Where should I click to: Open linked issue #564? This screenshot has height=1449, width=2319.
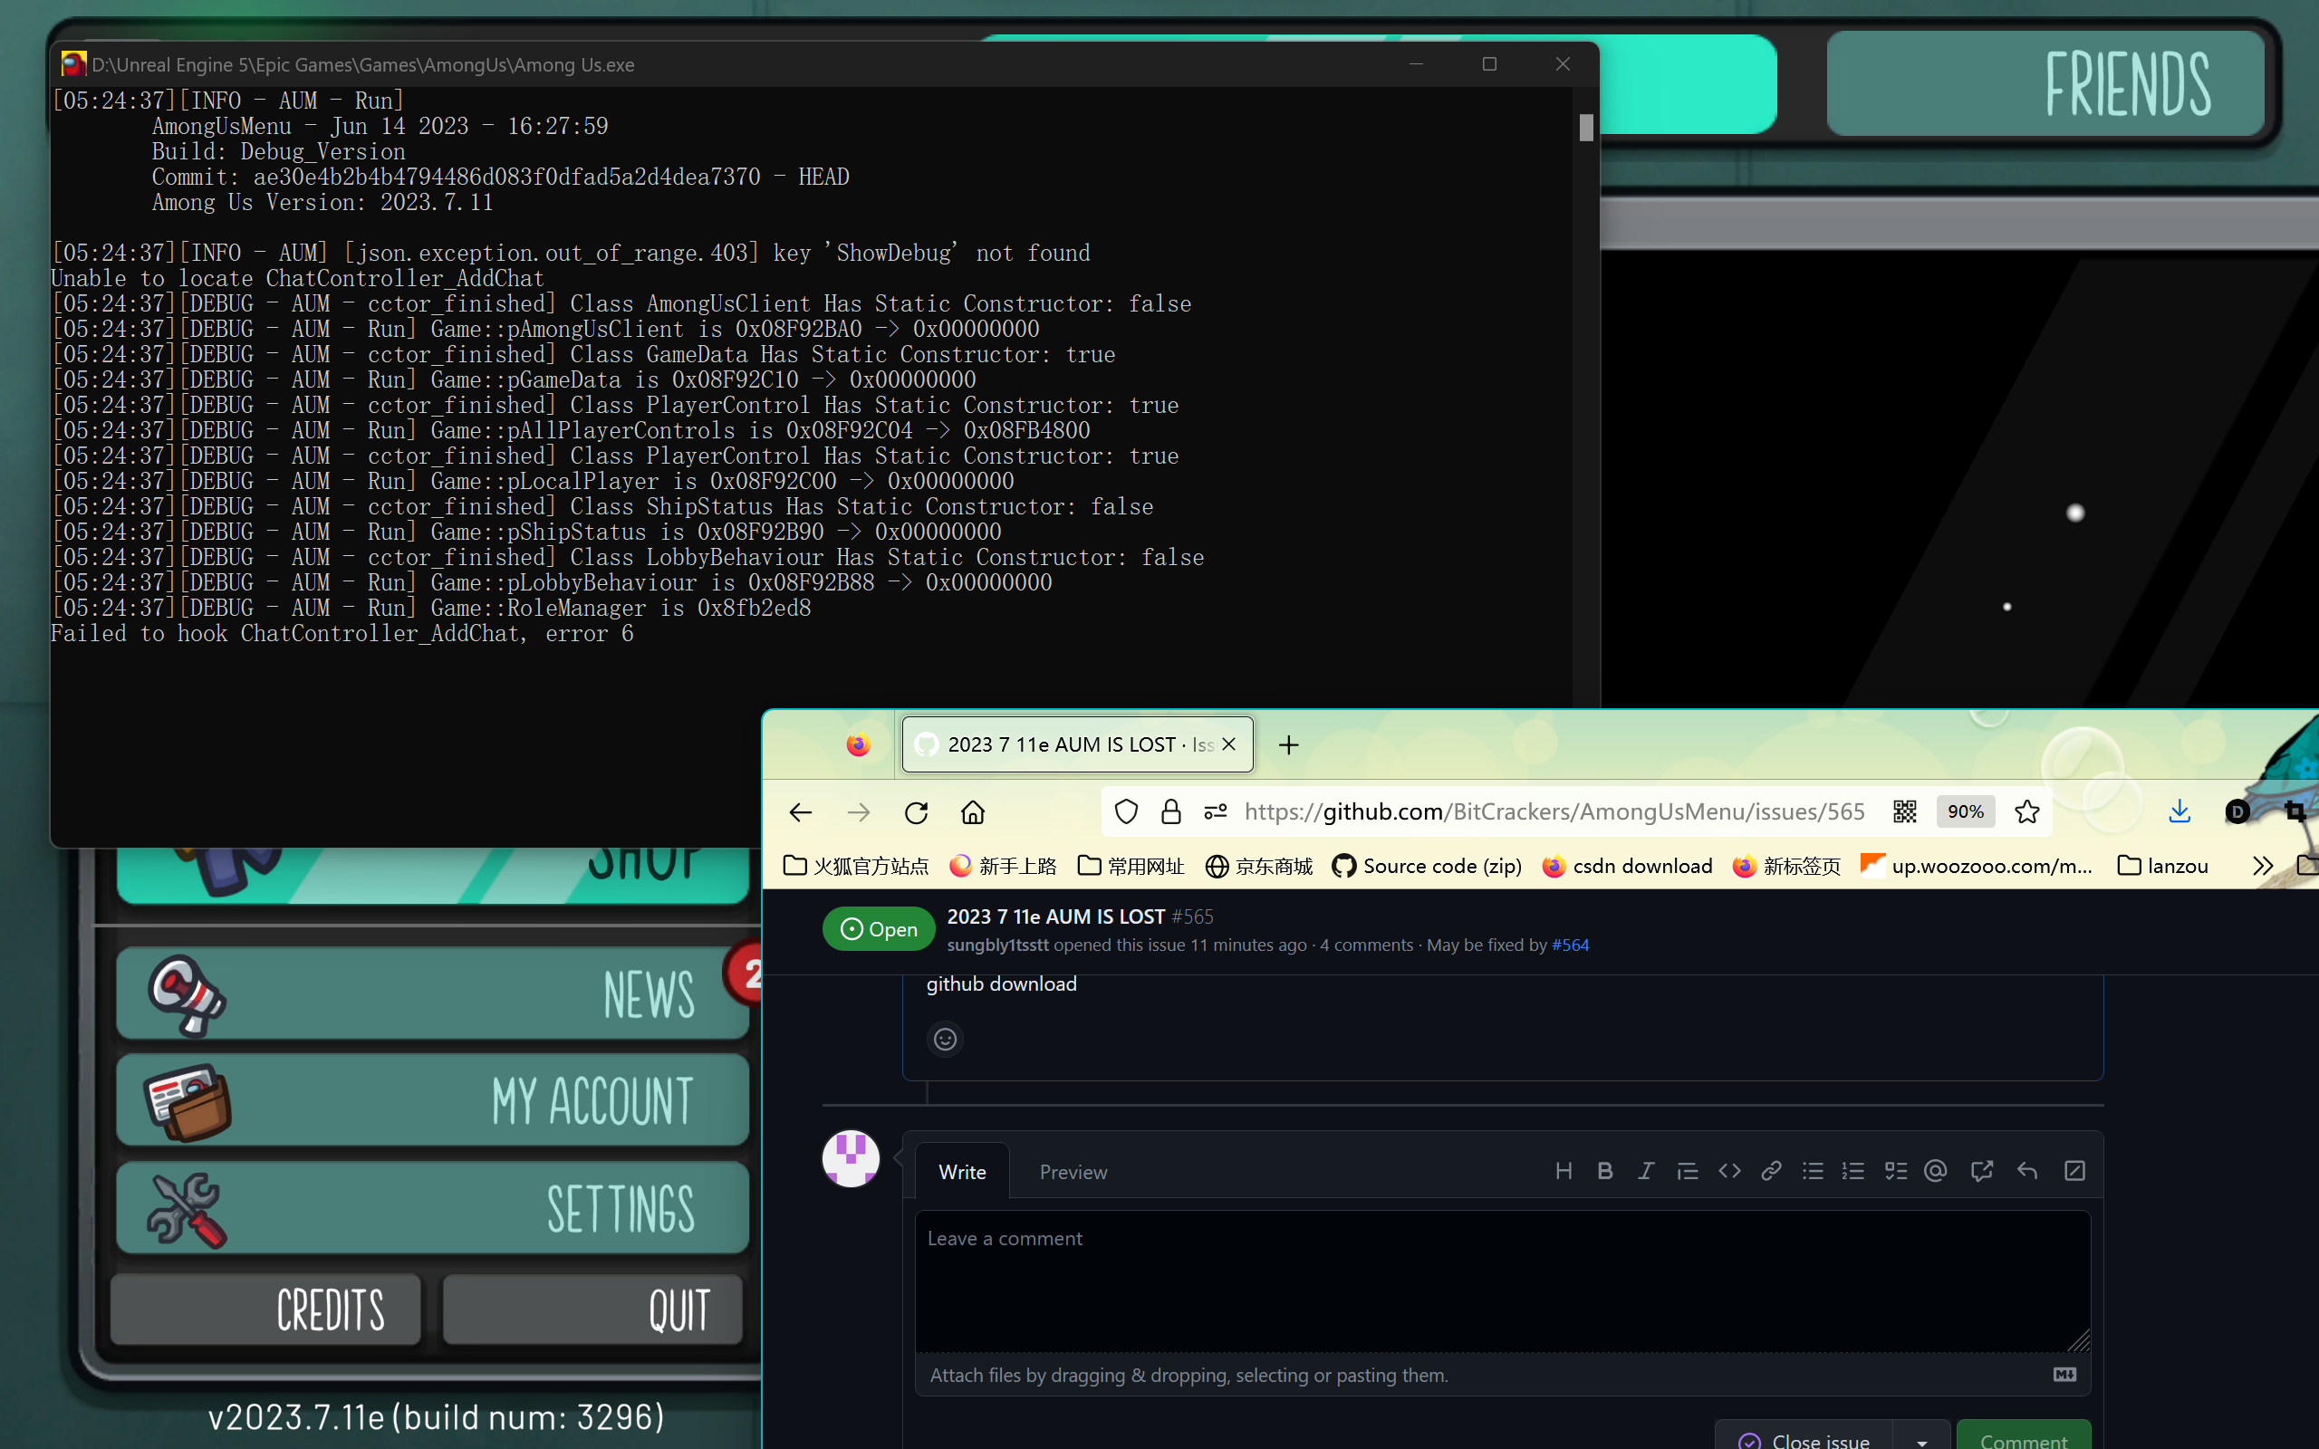click(1570, 945)
